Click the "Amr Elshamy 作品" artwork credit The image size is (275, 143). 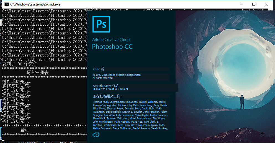pos(106,86)
